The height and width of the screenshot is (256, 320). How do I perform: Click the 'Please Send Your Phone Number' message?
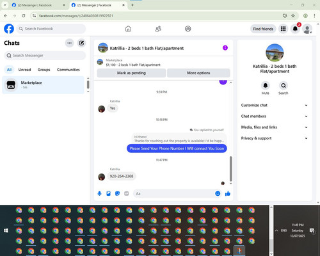click(177, 148)
